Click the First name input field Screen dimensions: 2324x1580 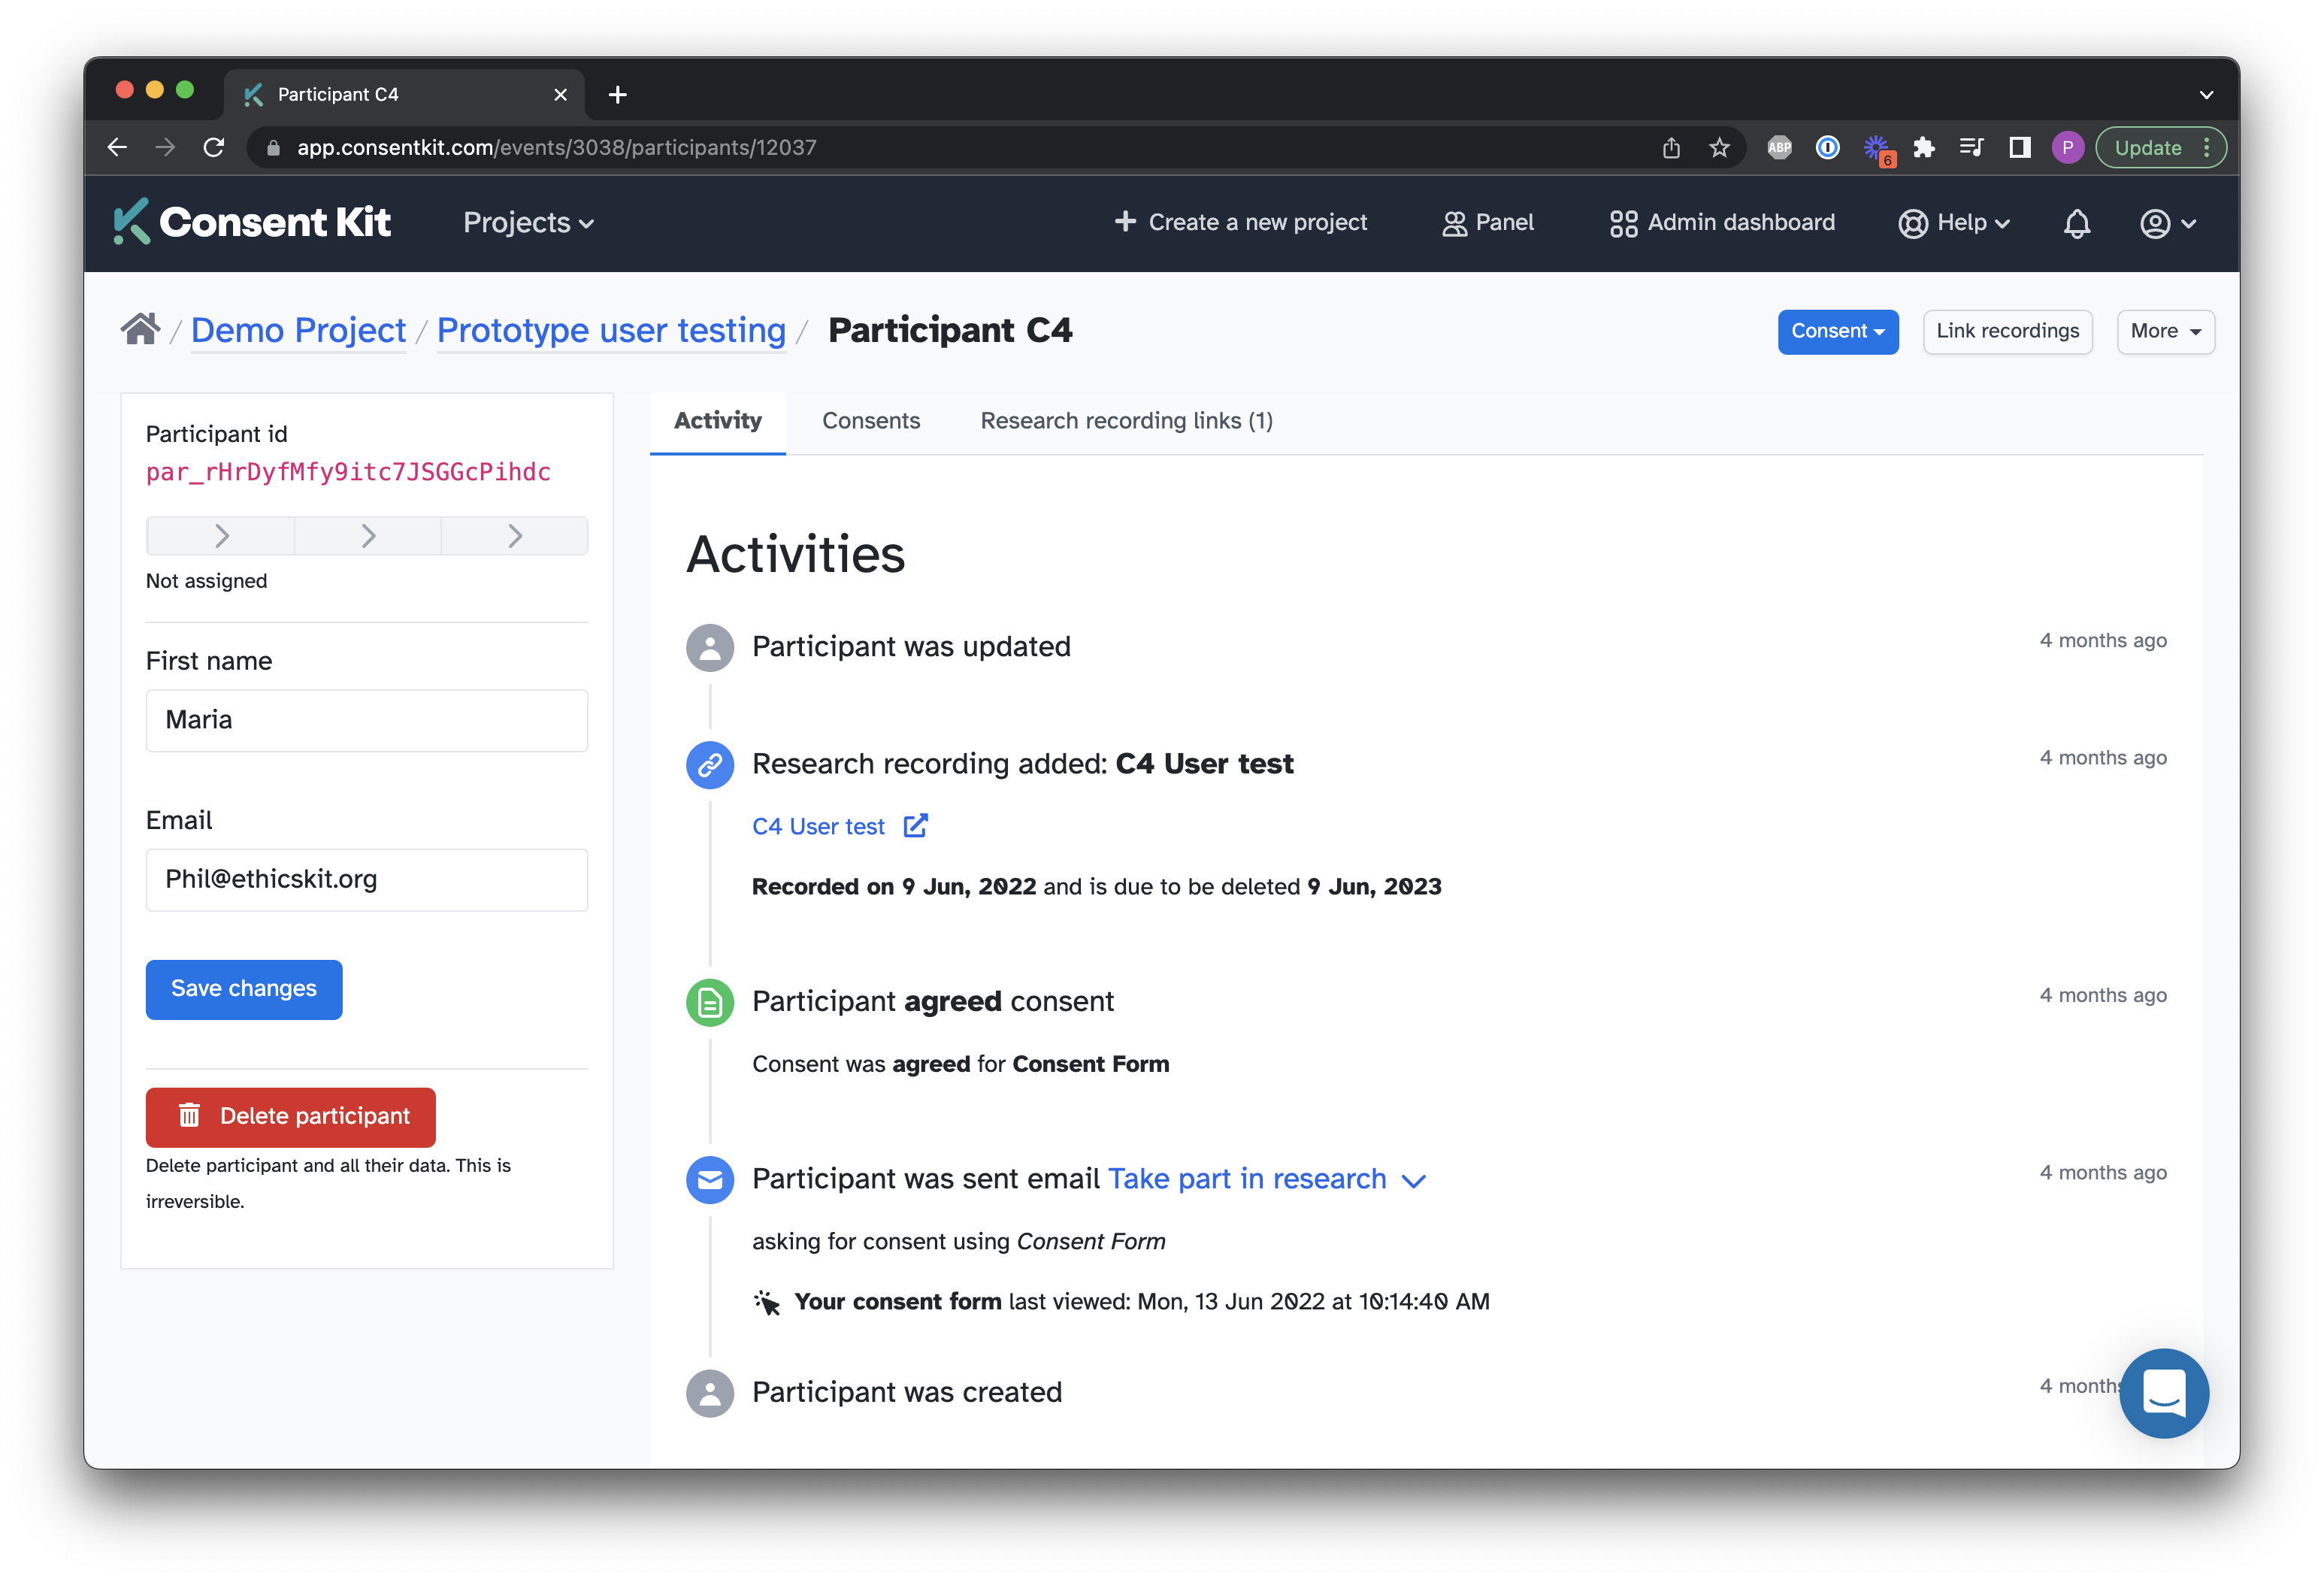point(366,720)
